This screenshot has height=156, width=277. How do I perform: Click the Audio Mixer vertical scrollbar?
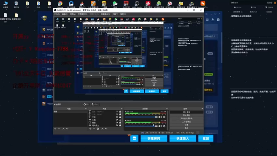pyautogui.click(x=168, y=120)
